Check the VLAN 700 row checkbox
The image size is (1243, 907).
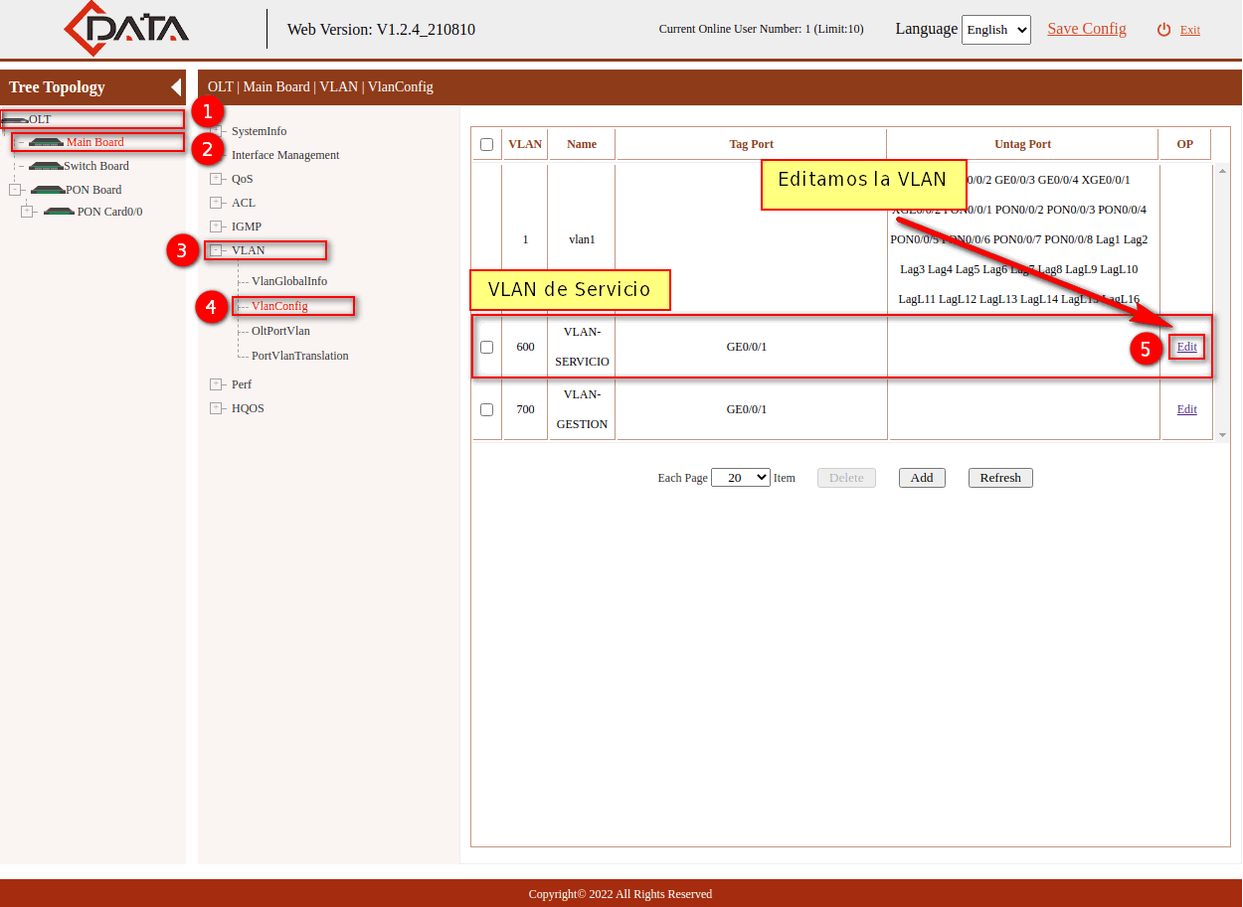(x=486, y=409)
